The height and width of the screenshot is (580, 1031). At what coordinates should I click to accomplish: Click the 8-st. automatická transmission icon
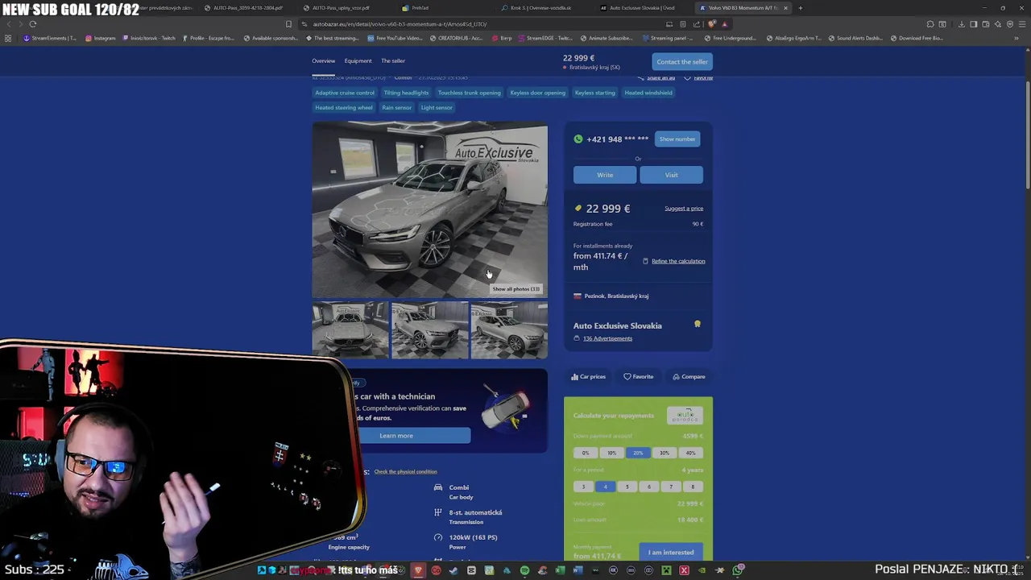point(438,512)
